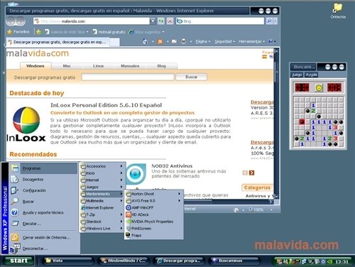The image size is (355, 267).
Task: Click the mail icon in IE command bar
Action: (x=174, y=42)
